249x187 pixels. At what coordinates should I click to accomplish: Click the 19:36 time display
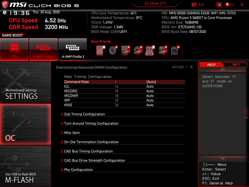(x=20, y=13)
